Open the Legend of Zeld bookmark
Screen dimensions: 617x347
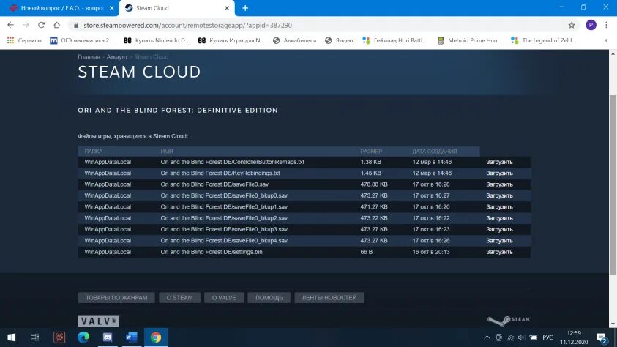[543, 40]
